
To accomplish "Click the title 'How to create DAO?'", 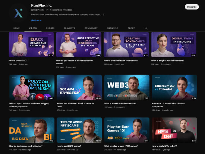I will (18, 61).
